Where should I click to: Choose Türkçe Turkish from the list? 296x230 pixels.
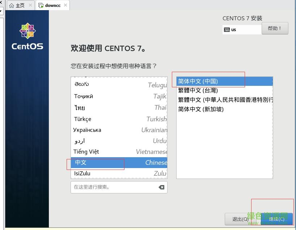(x=119, y=119)
